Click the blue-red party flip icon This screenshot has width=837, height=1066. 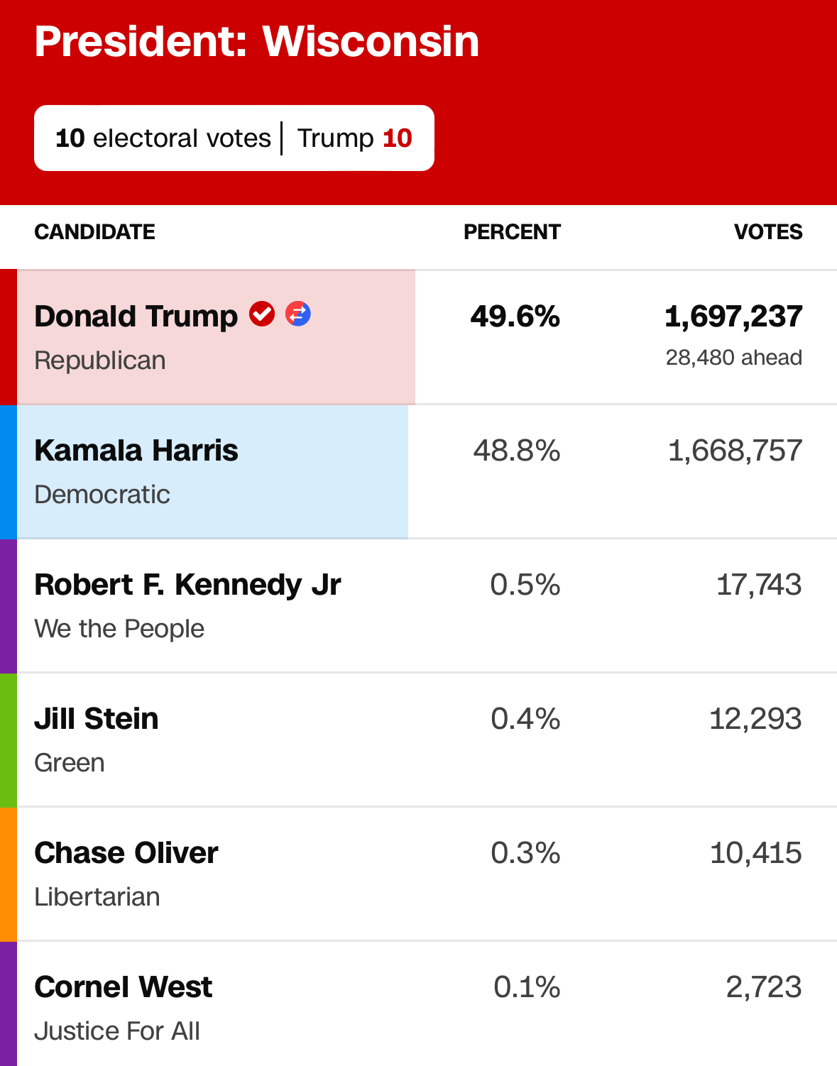tap(298, 314)
